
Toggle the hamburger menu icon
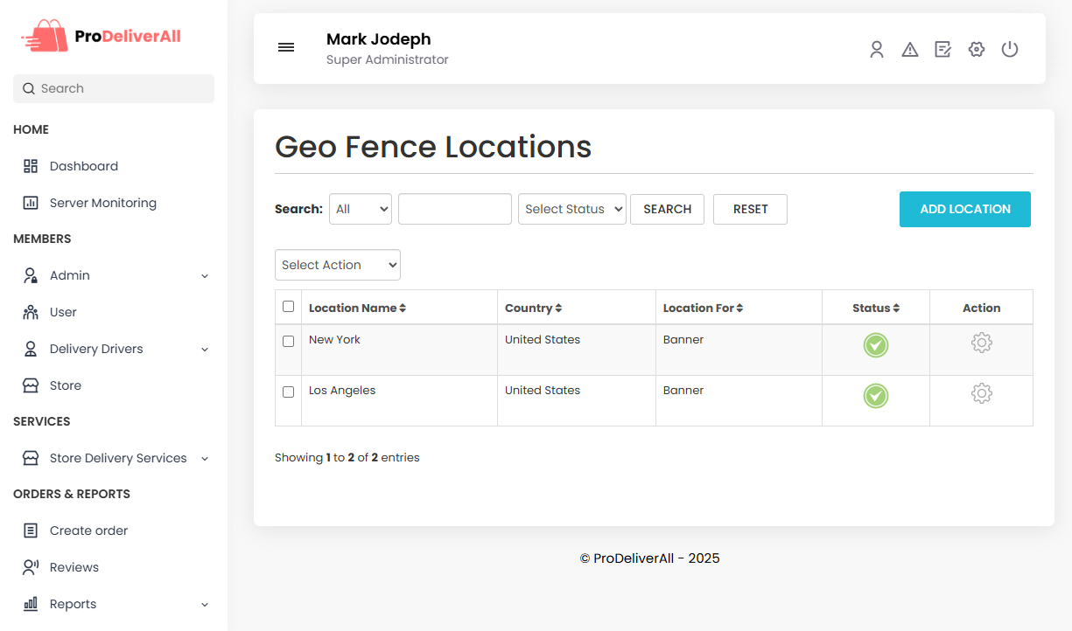click(286, 47)
